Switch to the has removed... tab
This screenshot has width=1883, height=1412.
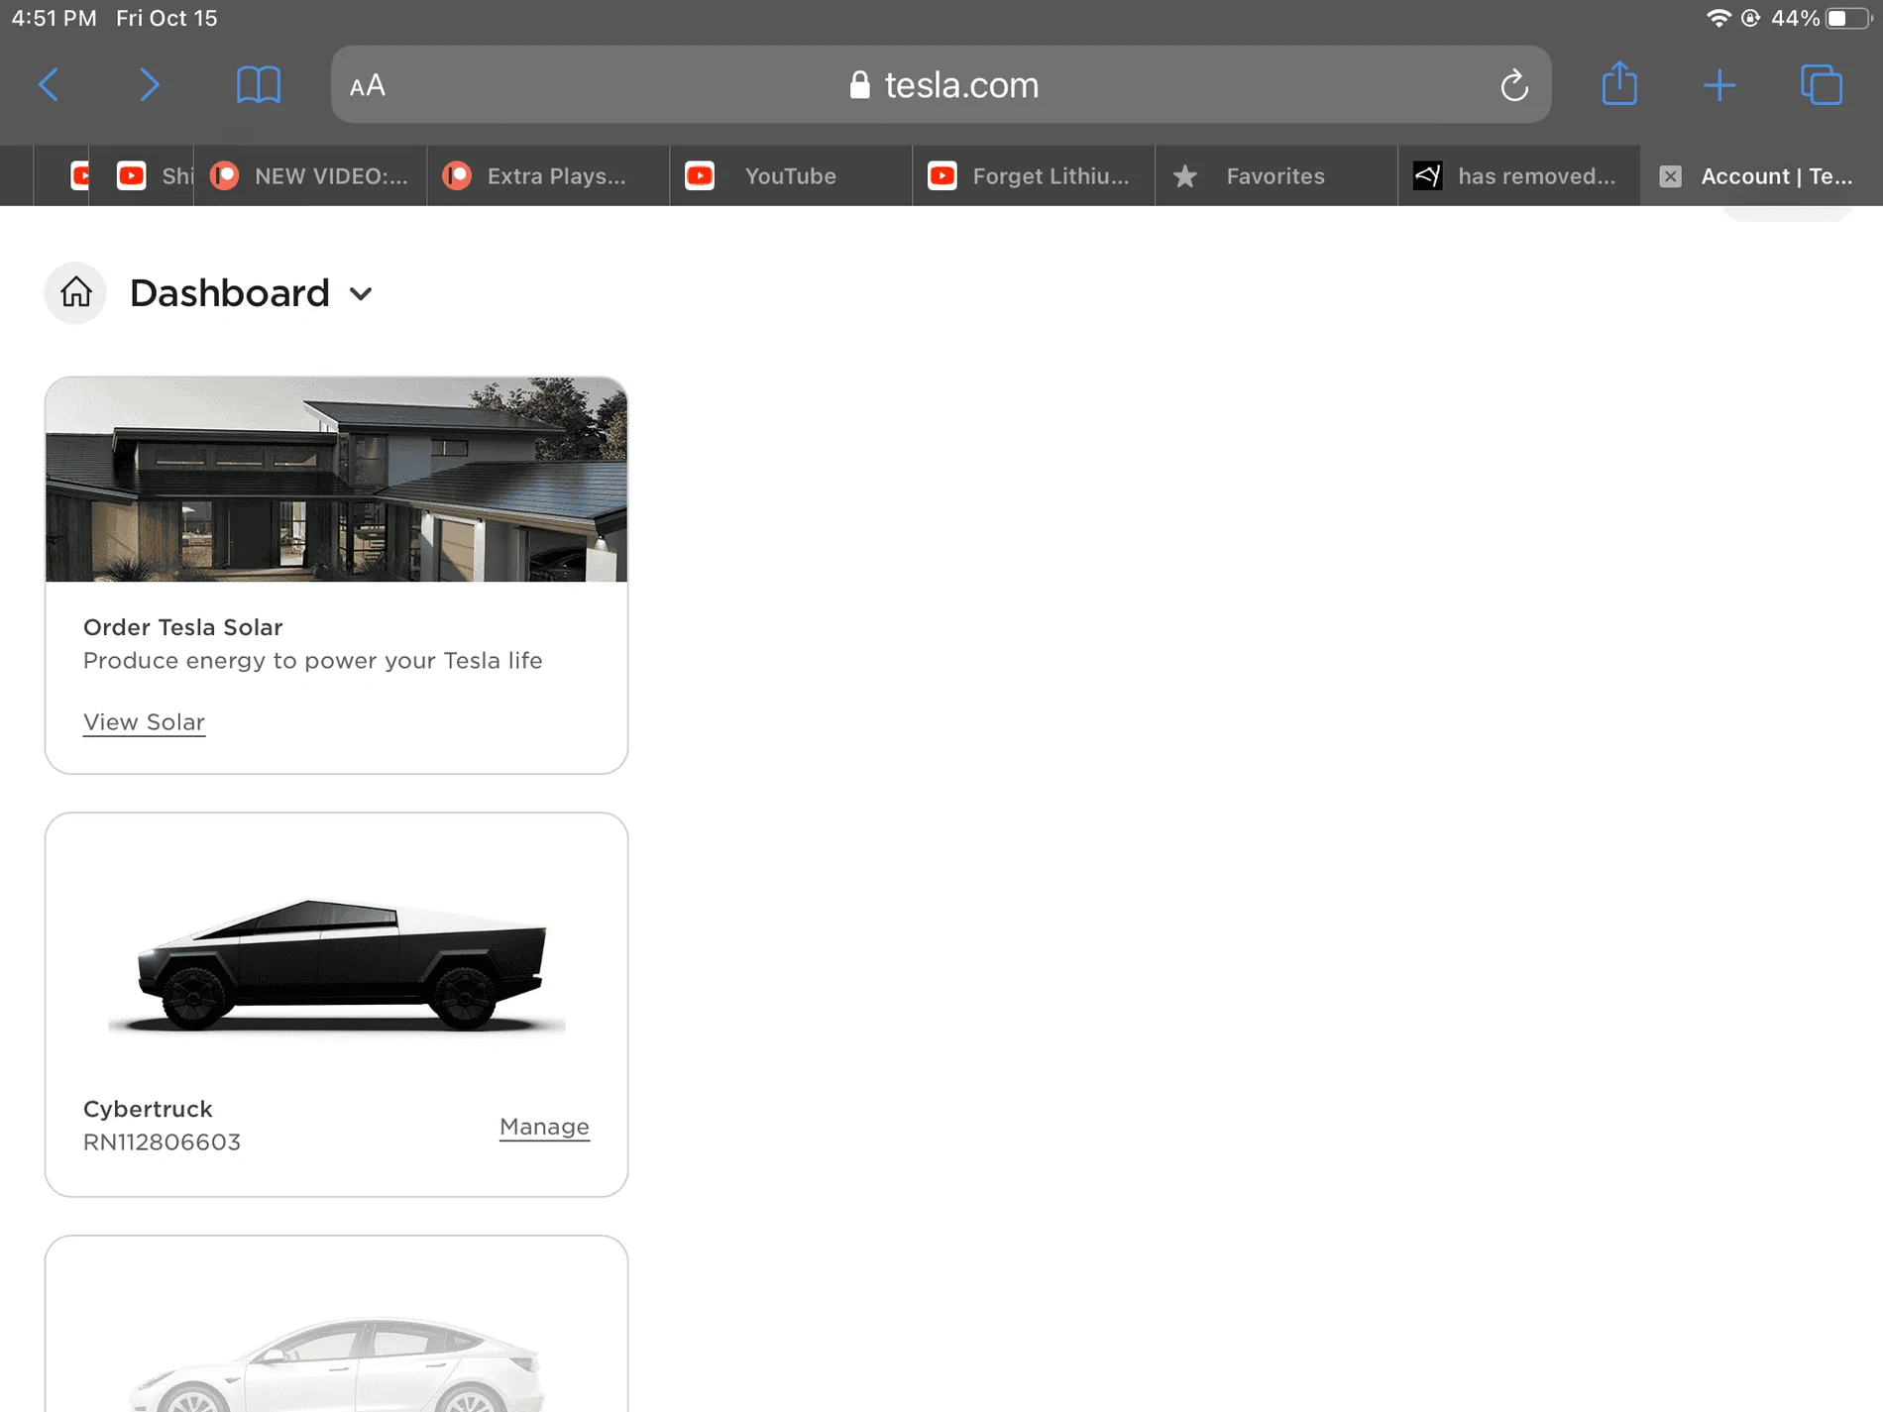click(1519, 176)
